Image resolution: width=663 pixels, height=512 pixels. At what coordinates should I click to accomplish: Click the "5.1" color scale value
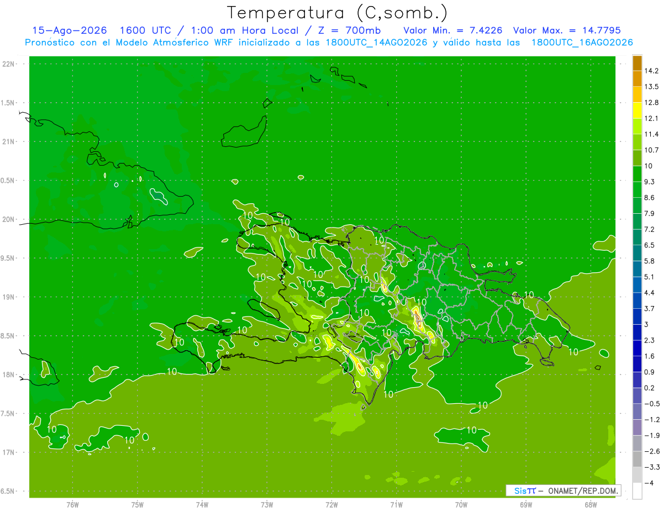tap(650, 277)
